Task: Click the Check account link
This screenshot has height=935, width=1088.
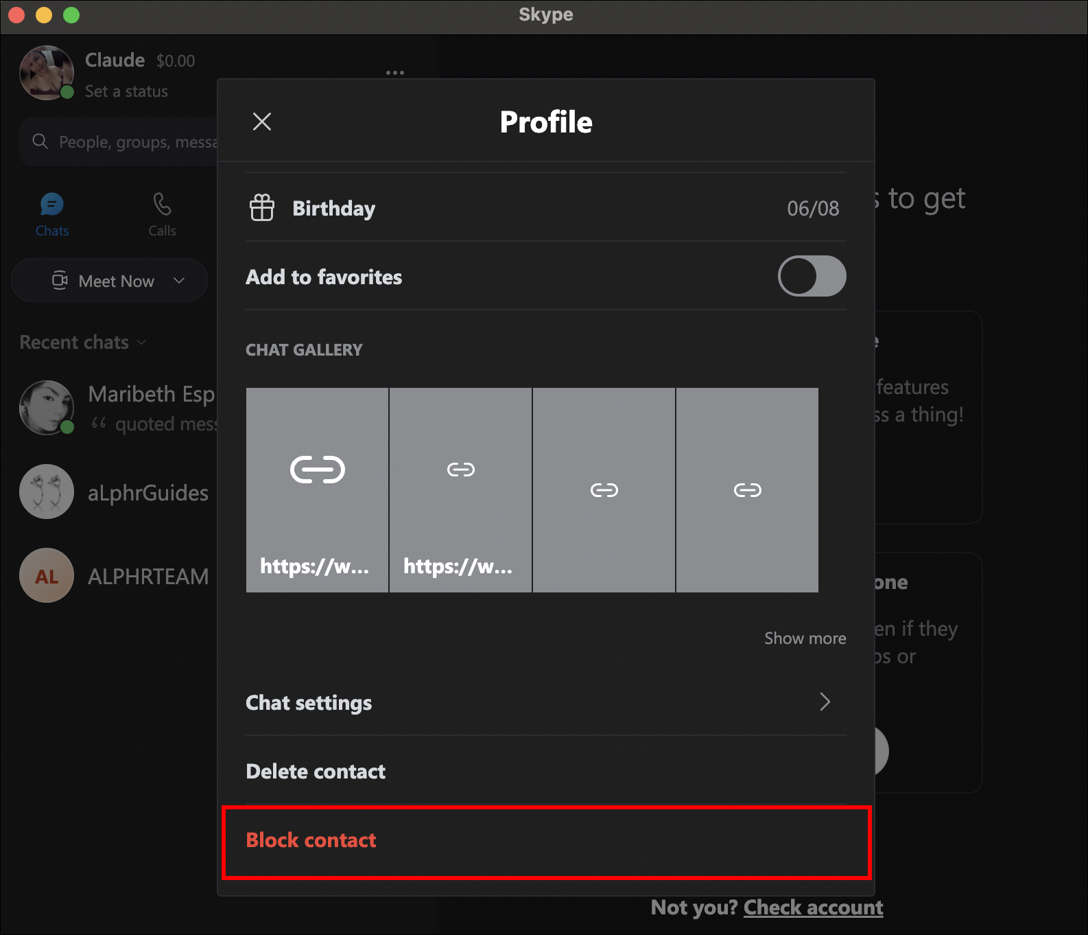Action: point(813,908)
